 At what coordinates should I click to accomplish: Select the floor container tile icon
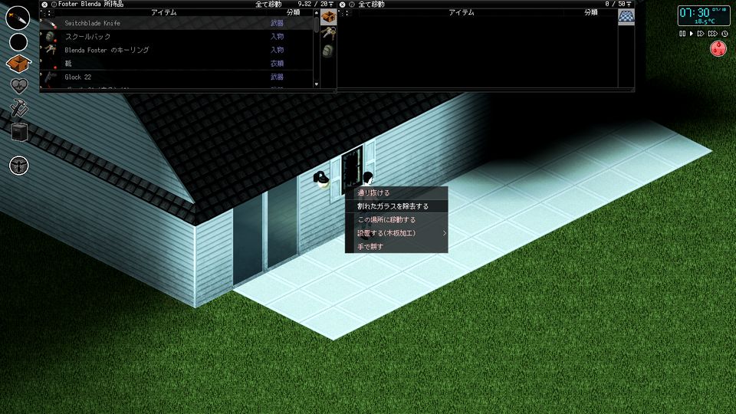[626, 17]
